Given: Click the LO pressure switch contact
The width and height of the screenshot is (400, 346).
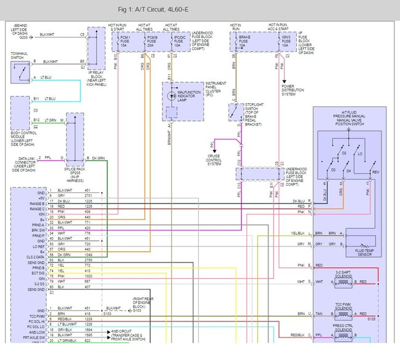Looking at the screenshot, I should tap(357, 151).
